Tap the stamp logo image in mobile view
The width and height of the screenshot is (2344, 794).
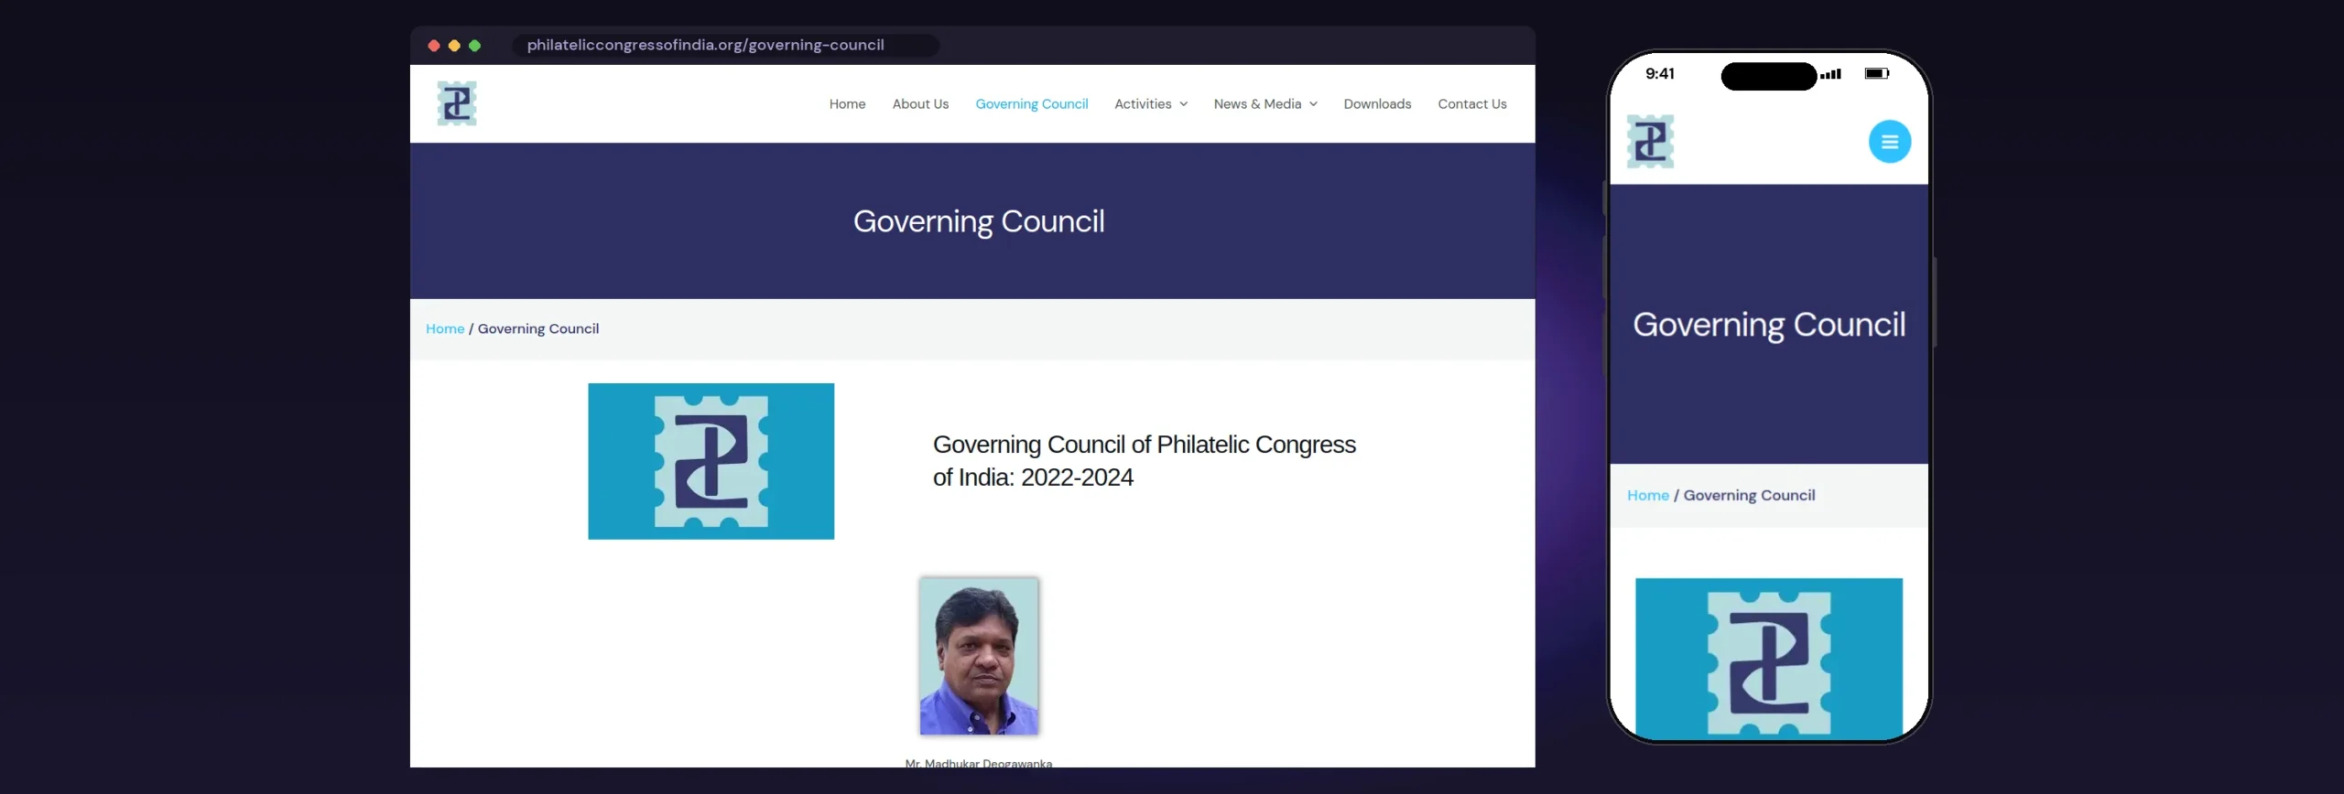[x=1769, y=658]
